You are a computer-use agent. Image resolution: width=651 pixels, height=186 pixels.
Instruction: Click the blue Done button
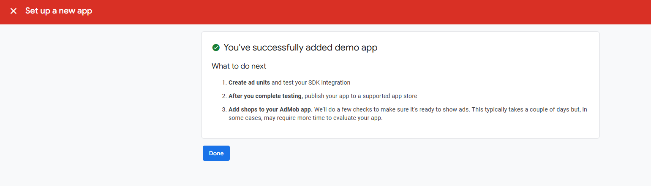(x=216, y=153)
